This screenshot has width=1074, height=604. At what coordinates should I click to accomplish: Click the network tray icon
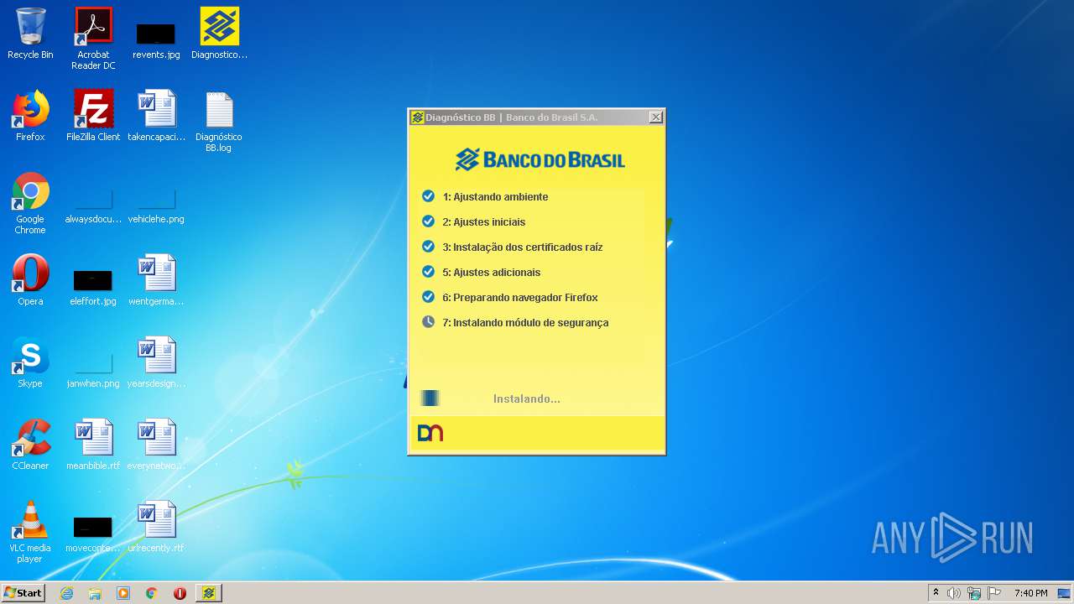(974, 593)
